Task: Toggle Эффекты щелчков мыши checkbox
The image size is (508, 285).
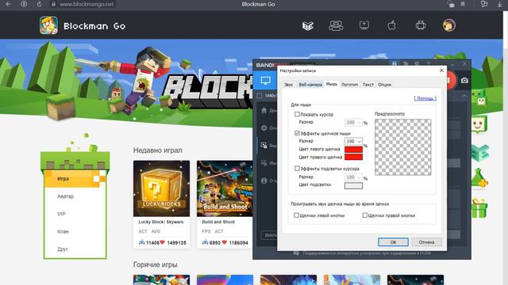Action: coord(297,133)
